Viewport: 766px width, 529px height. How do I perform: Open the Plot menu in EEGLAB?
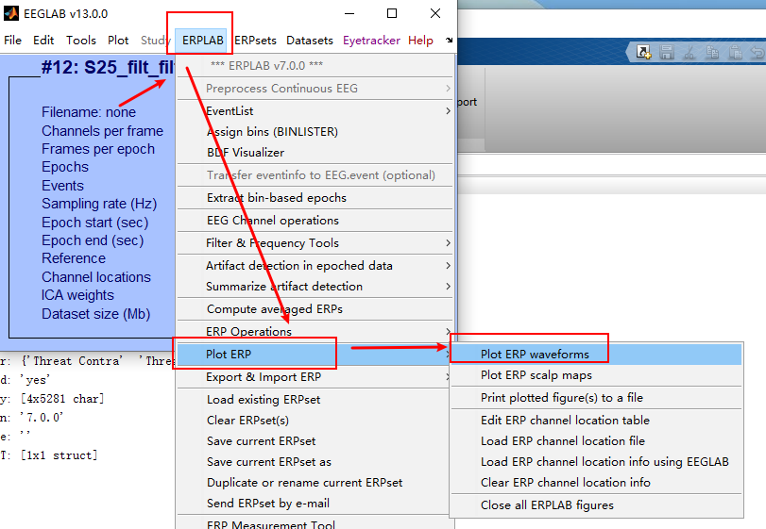118,40
